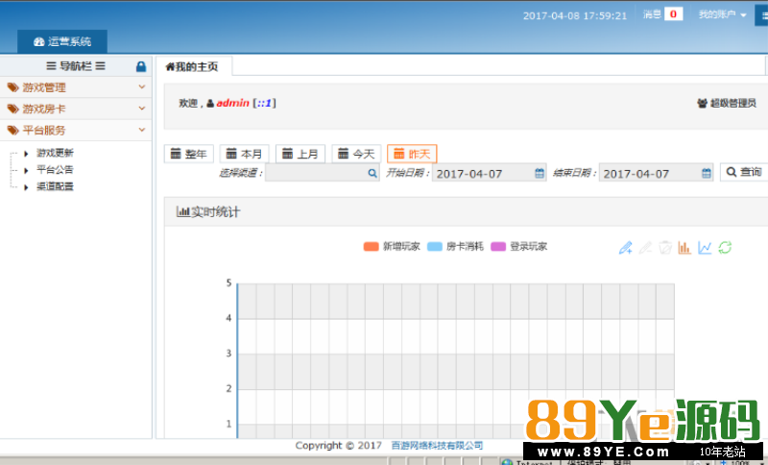Viewport: 768px width, 465px height.
Task: Click the chart mark-line pencil icon
Action: (626, 248)
